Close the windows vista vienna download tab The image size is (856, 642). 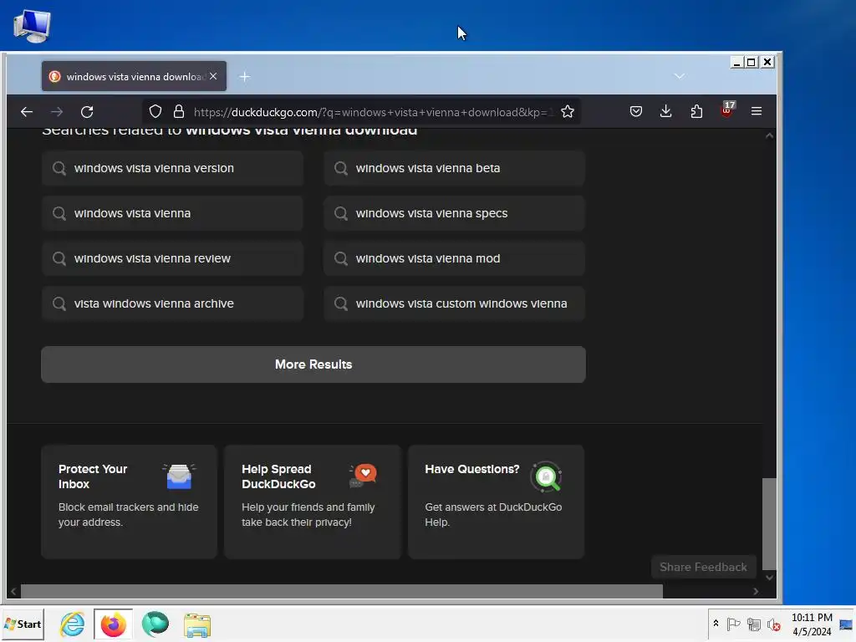pos(213,76)
